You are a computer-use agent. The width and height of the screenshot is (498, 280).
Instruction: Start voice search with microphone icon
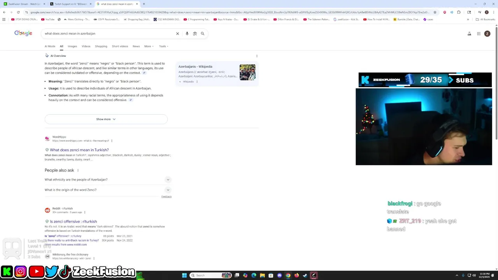pos(187,33)
